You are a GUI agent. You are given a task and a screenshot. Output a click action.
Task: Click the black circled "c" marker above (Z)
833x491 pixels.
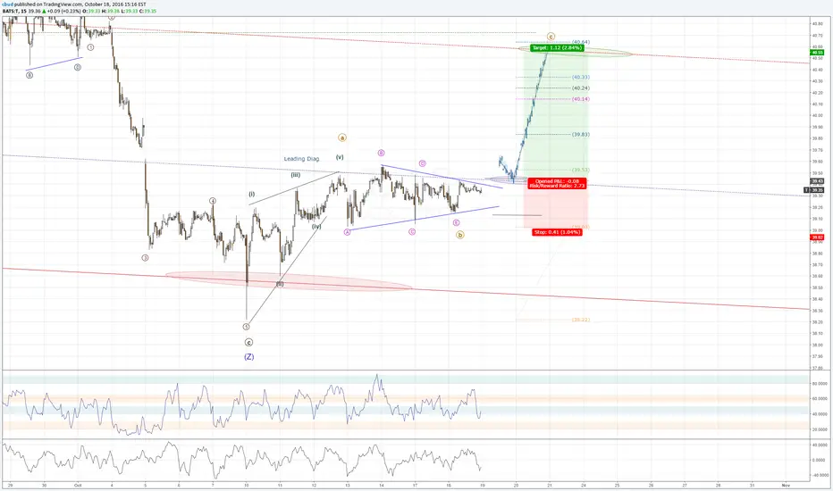click(248, 343)
